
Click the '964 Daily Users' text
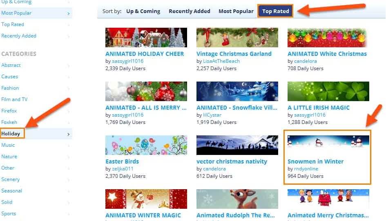[x=305, y=176]
